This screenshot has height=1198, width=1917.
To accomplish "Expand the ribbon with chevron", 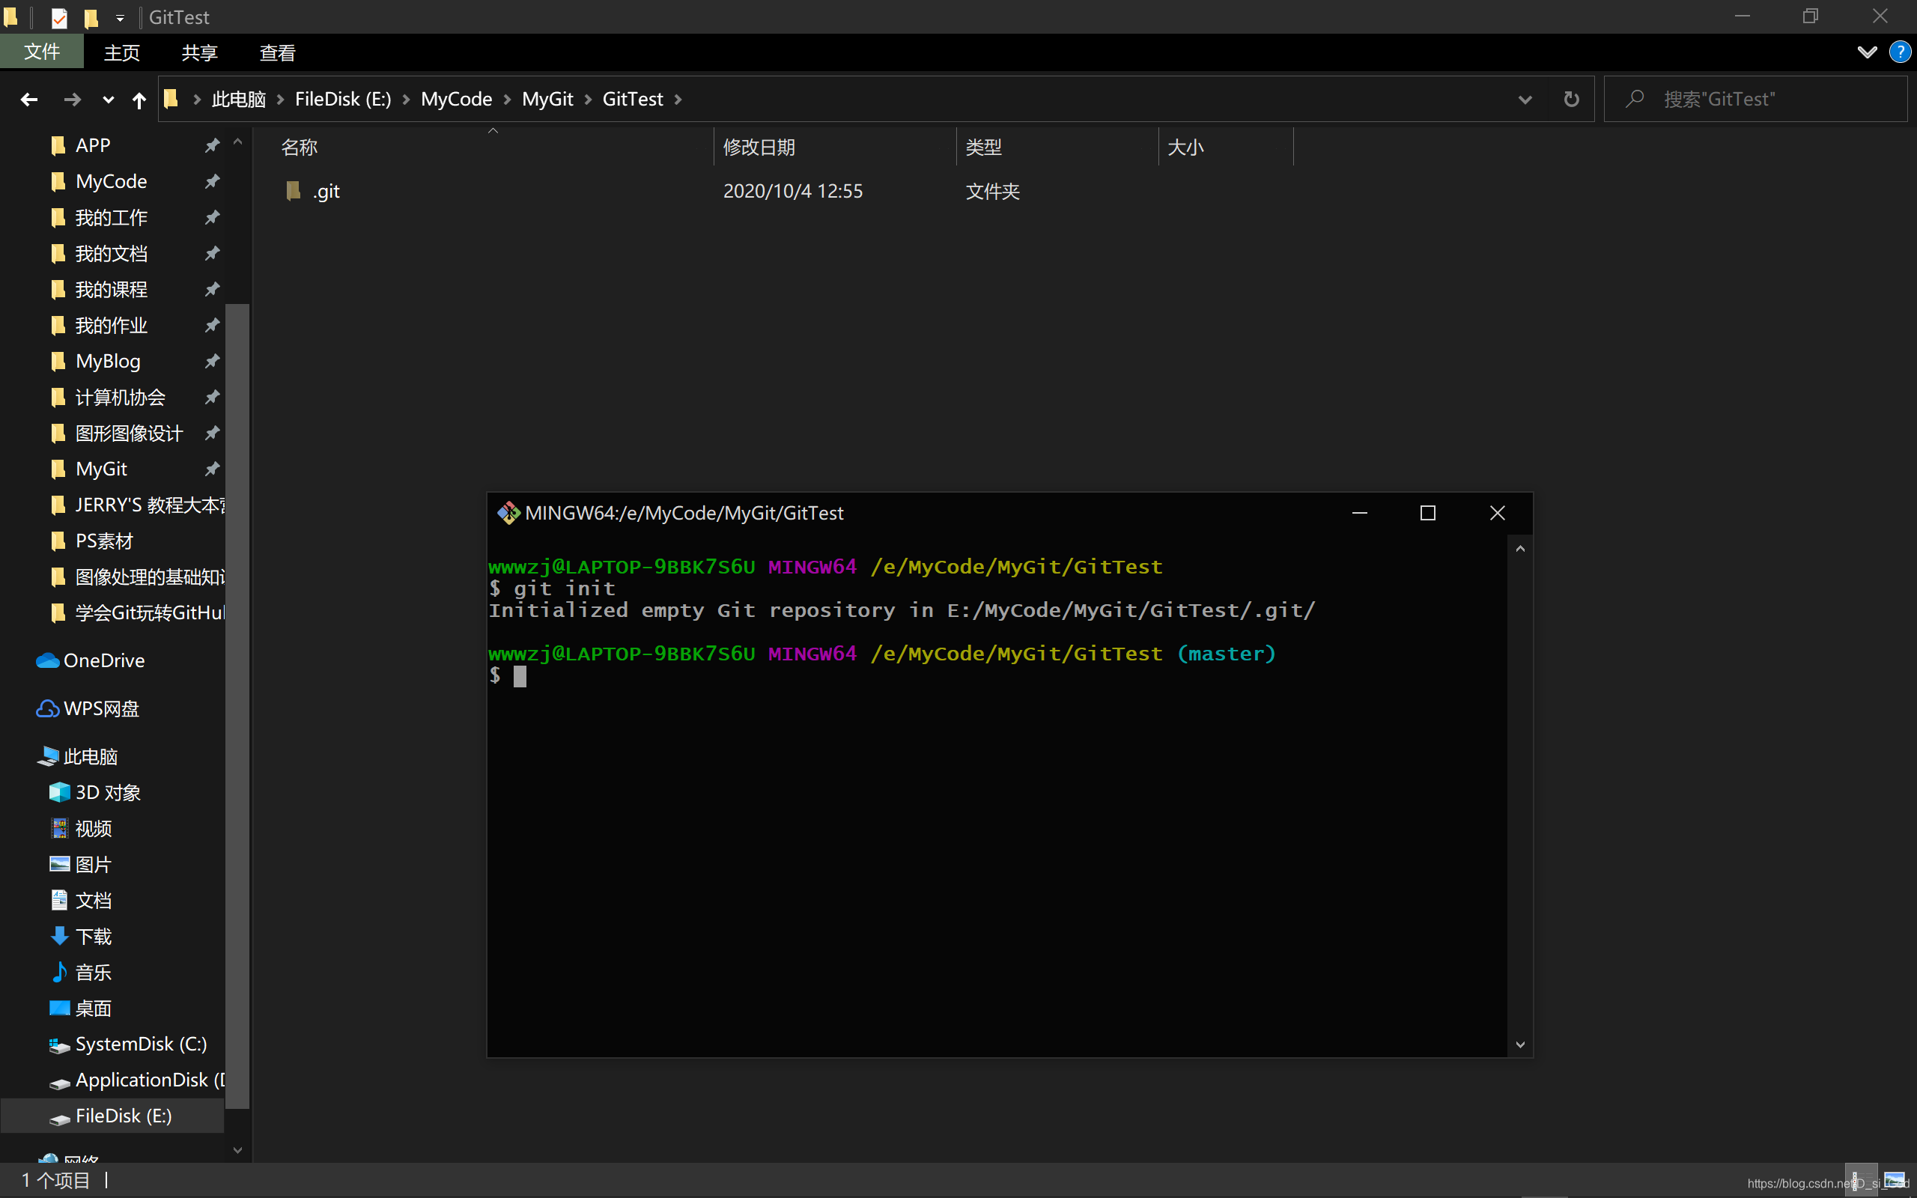I will pyautogui.click(x=1866, y=52).
